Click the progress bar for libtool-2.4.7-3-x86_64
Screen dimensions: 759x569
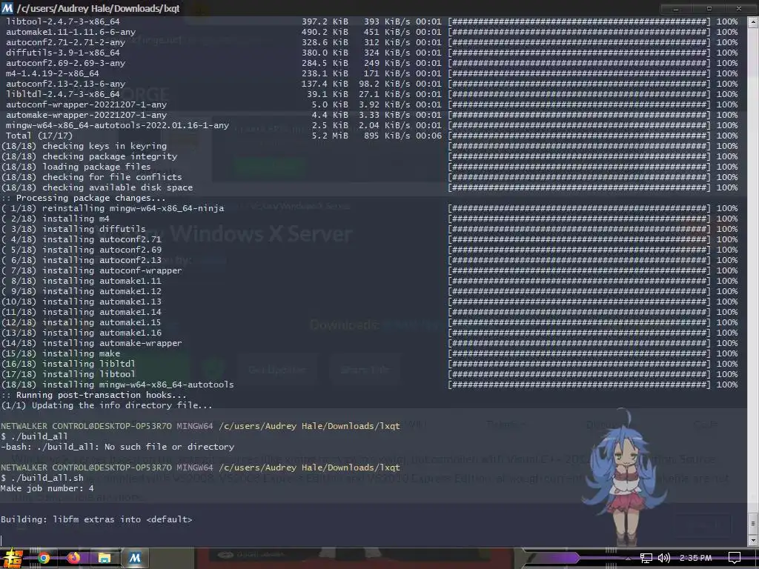point(579,21)
